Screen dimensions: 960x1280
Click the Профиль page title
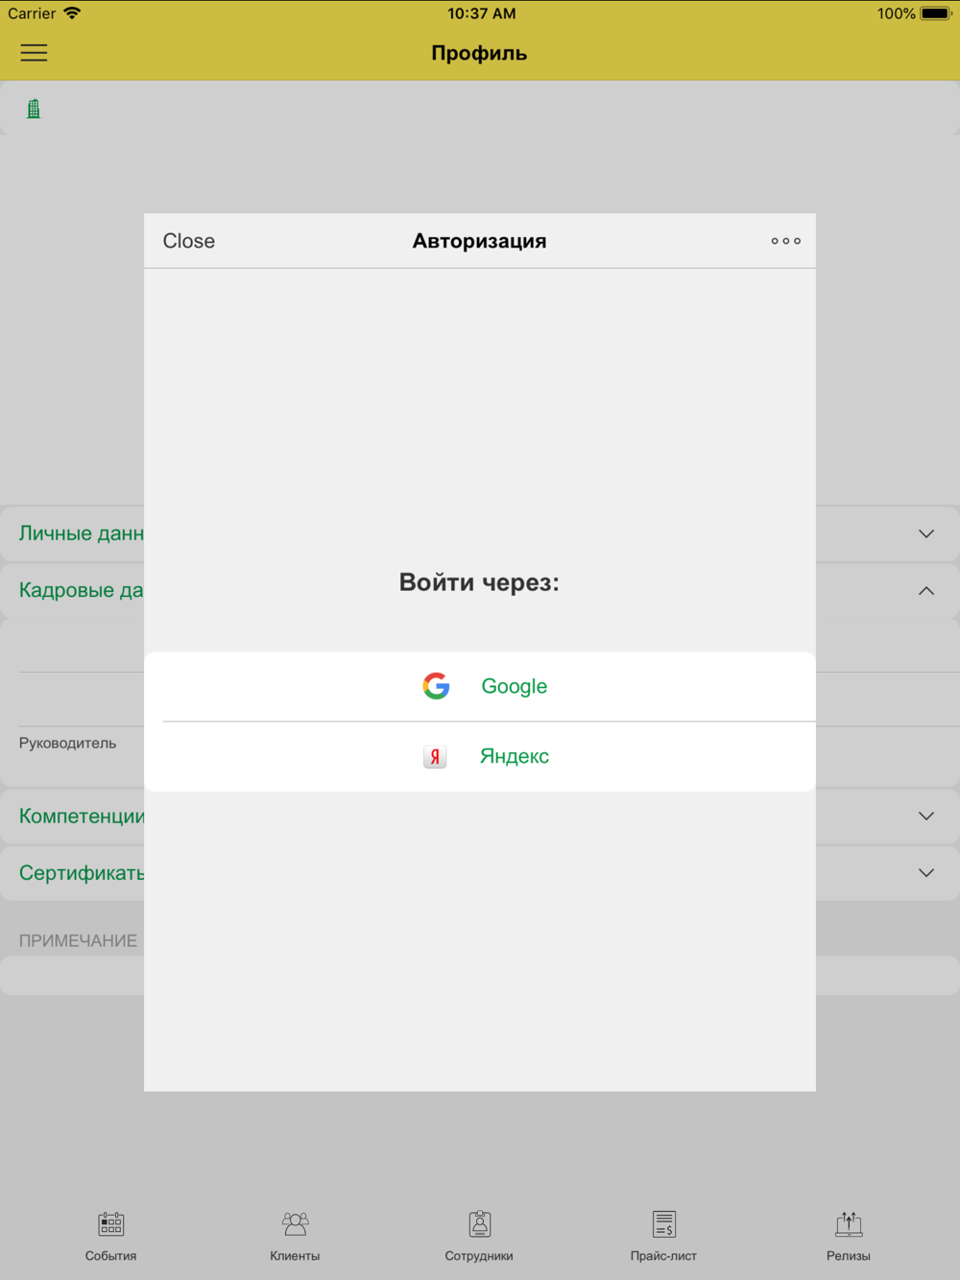479,54
